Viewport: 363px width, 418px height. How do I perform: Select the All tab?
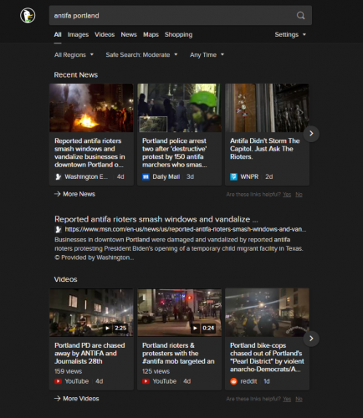pyautogui.click(x=58, y=34)
